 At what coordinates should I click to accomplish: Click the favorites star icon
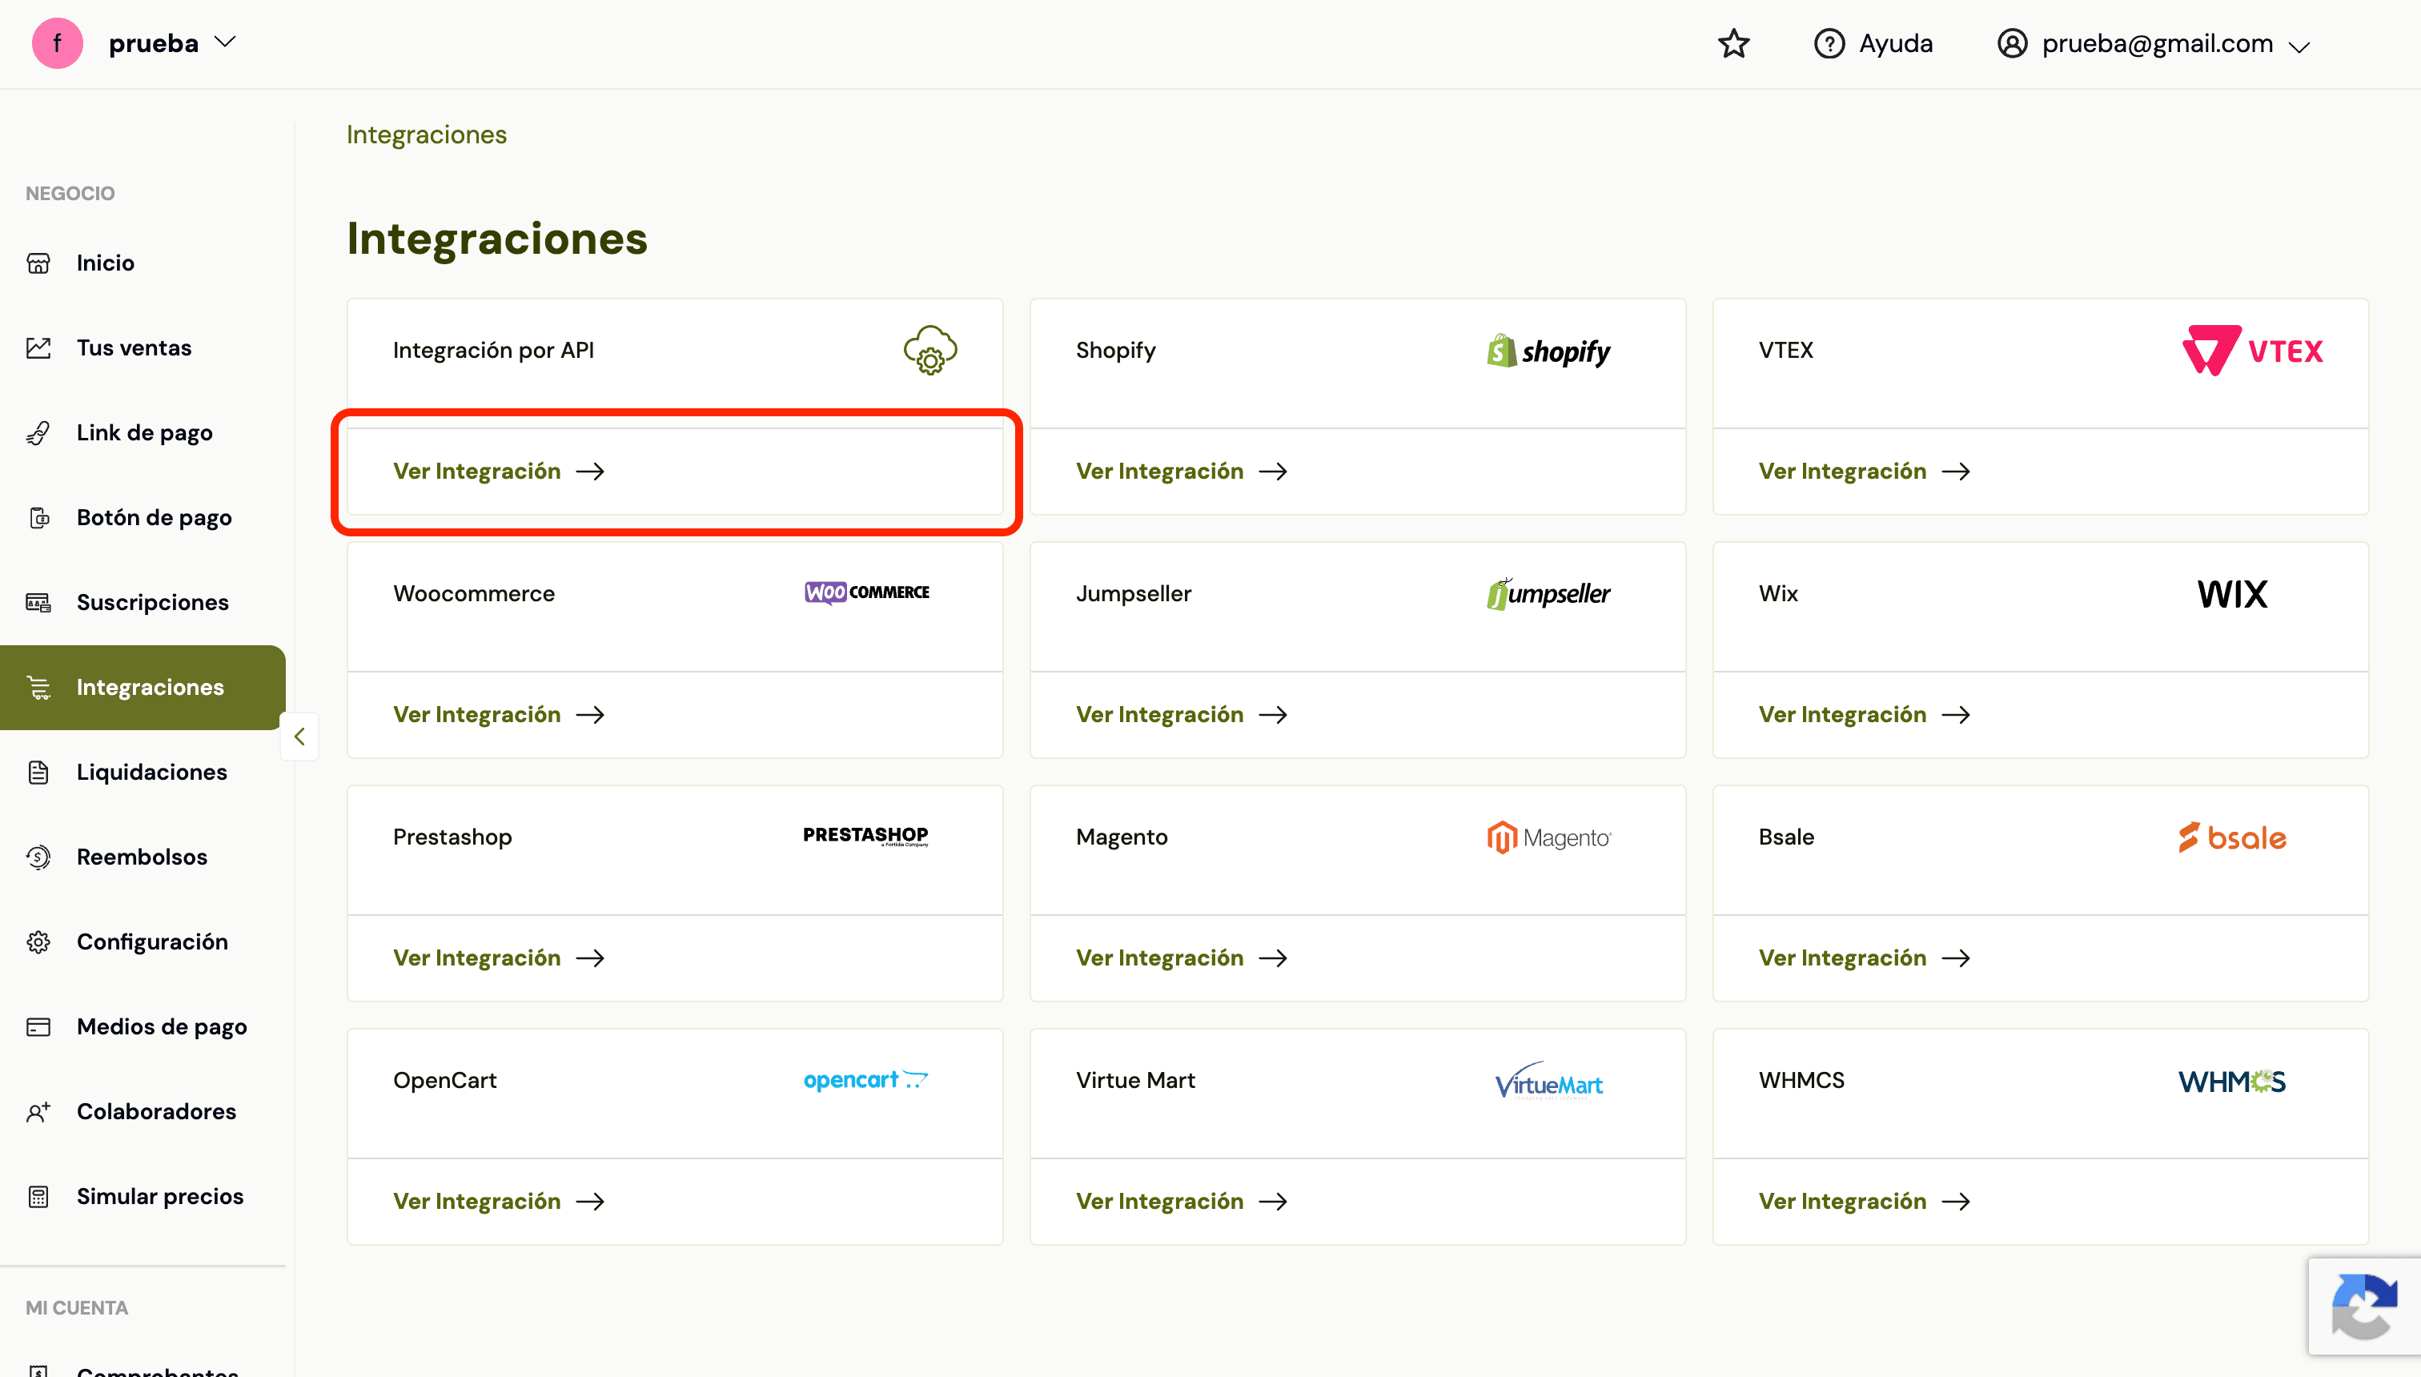click(1733, 43)
